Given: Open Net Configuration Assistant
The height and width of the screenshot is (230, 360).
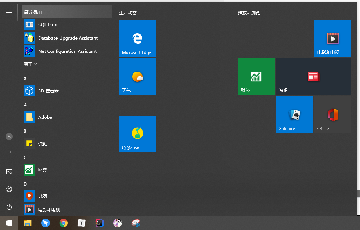Looking at the screenshot, I should point(68,51).
